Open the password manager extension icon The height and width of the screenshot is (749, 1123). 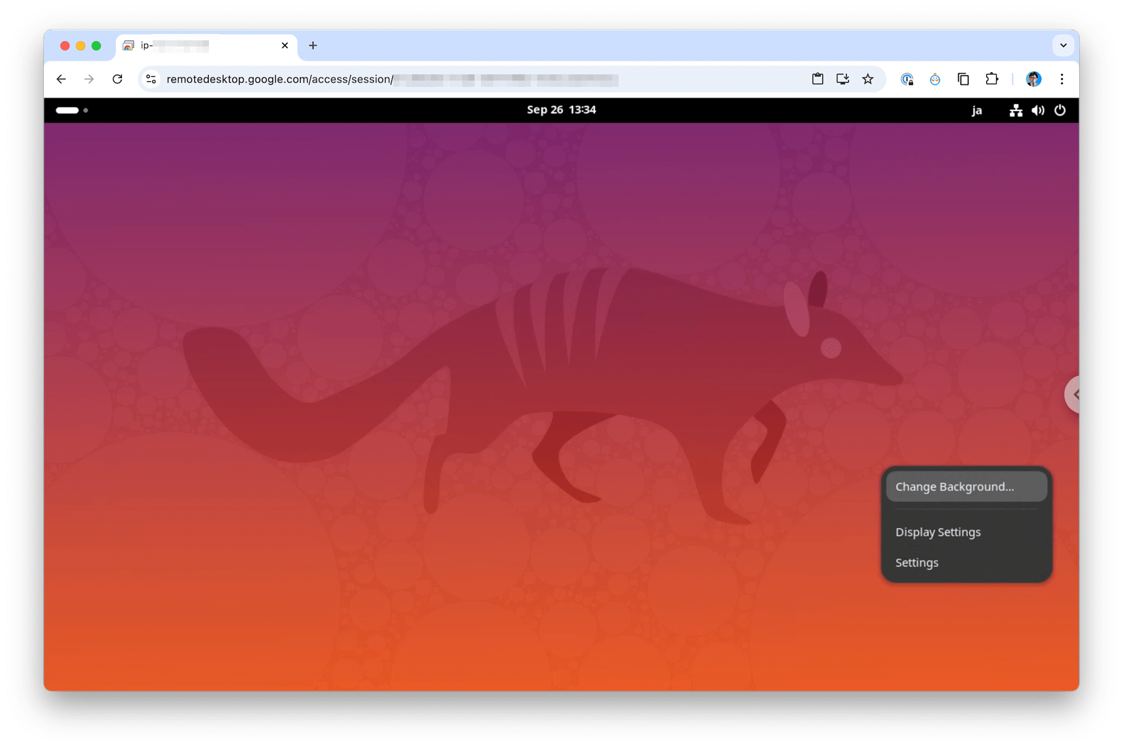coord(907,79)
